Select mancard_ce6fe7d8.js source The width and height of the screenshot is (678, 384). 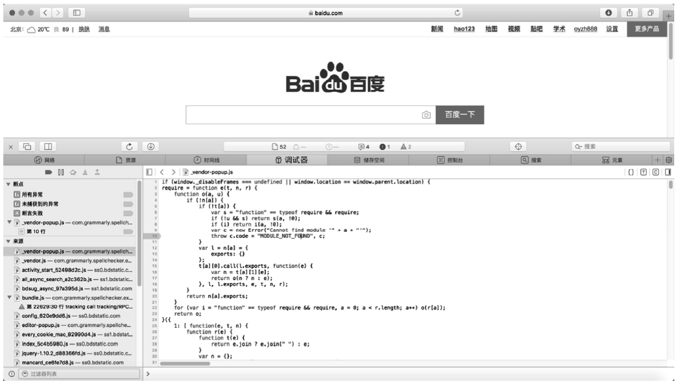coord(70,363)
